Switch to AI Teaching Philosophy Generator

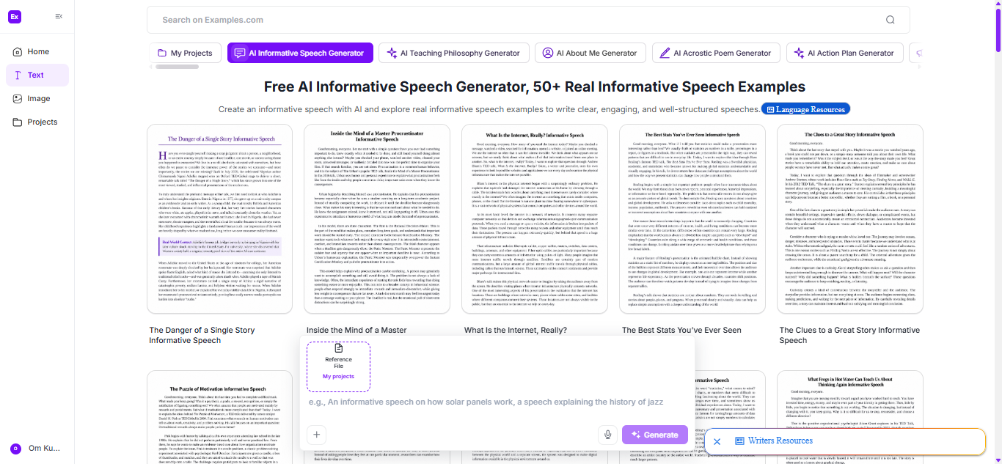(454, 53)
